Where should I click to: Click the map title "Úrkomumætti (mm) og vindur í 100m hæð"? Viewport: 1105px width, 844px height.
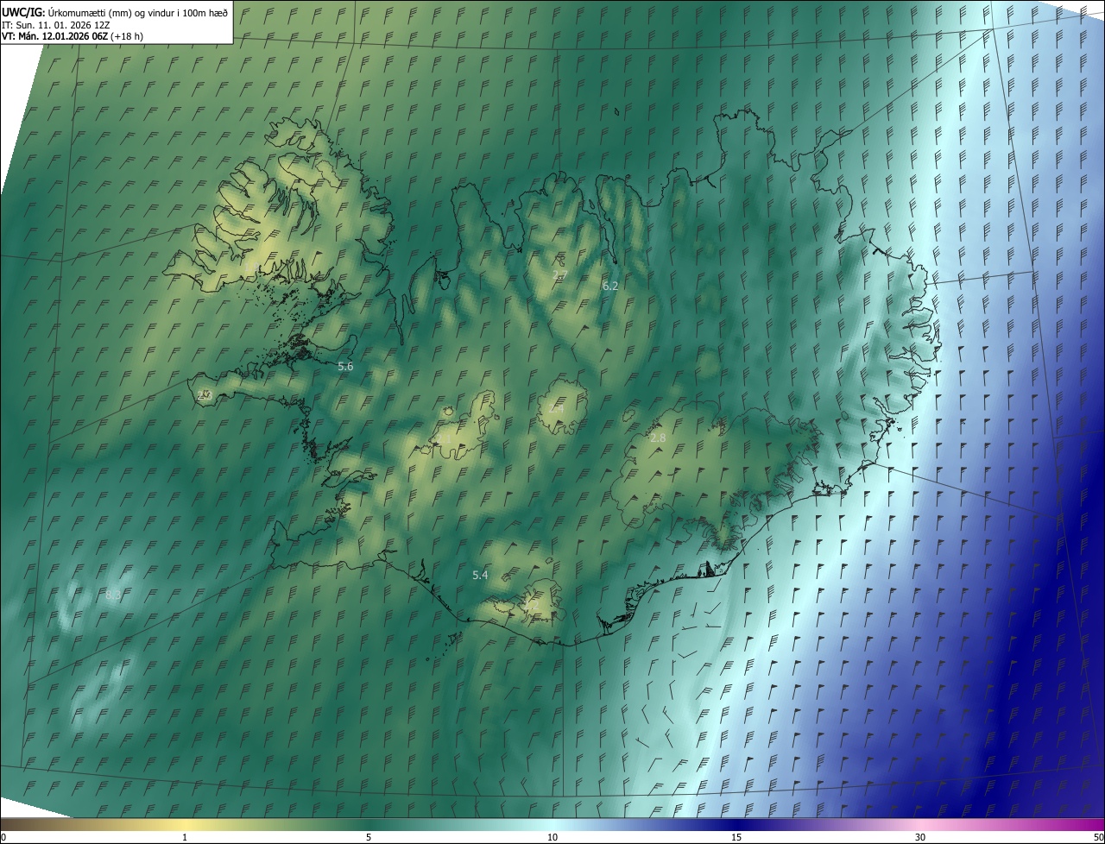coord(138,12)
